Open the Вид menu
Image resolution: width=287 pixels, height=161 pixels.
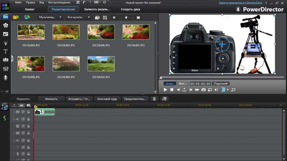[42, 3]
